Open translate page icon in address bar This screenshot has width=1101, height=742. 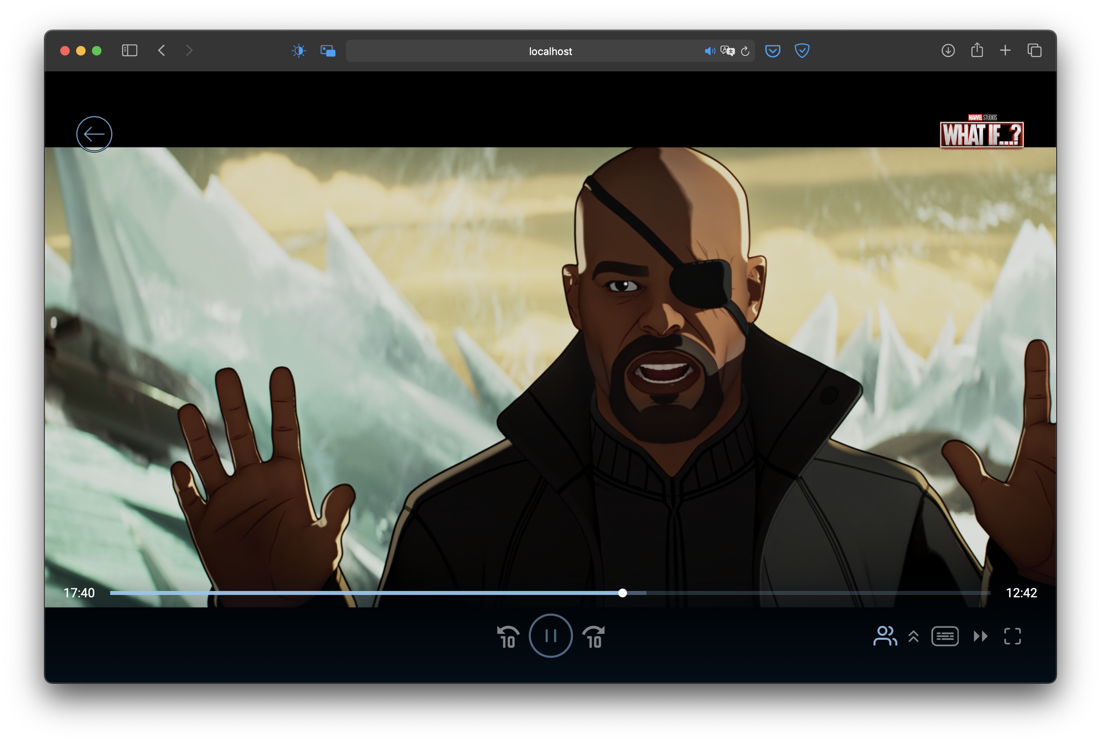[x=727, y=51]
